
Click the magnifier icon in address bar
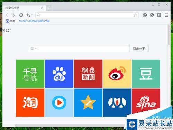pyautogui.click(x=38, y=15)
